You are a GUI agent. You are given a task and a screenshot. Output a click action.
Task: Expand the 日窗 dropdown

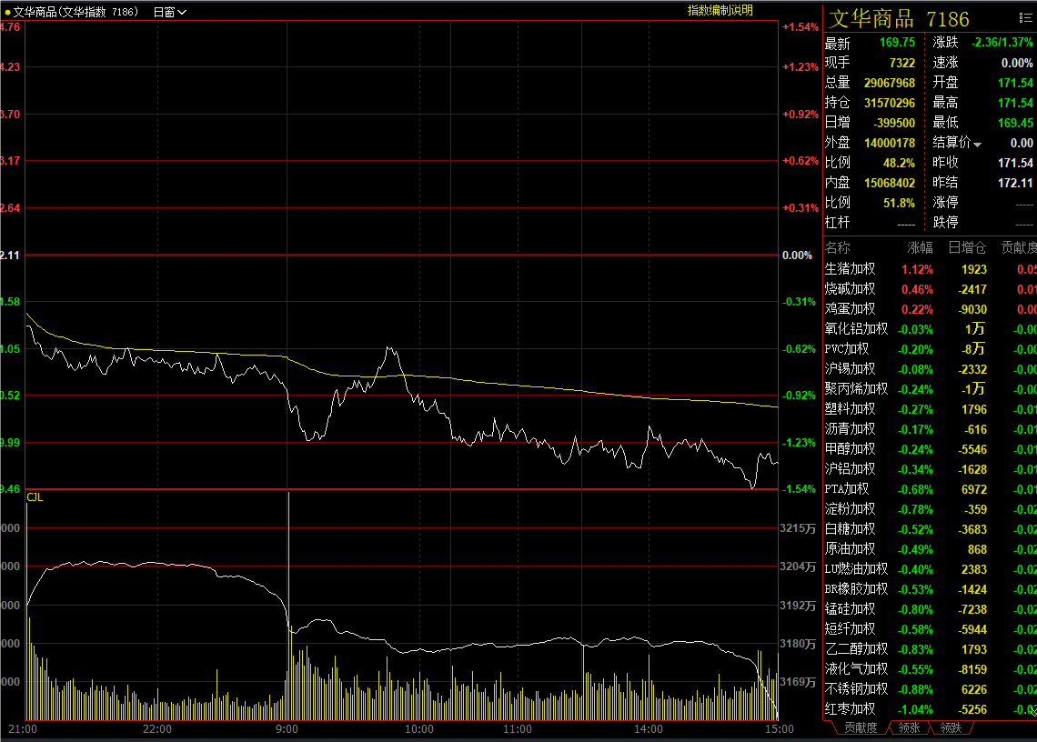click(x=170, y=12)
